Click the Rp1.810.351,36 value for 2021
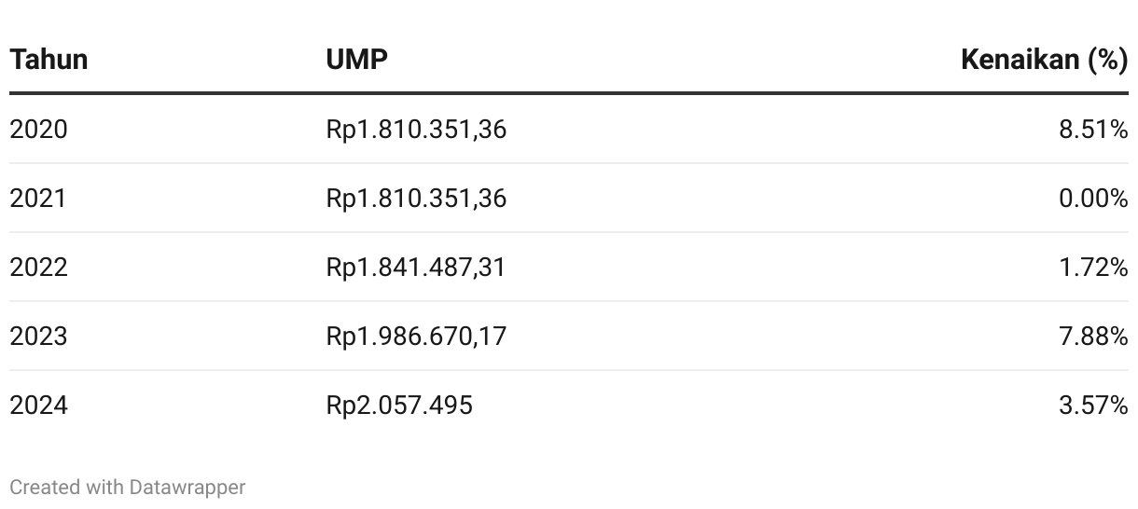The image size is (1138, 509). click(x=416, y=198)
